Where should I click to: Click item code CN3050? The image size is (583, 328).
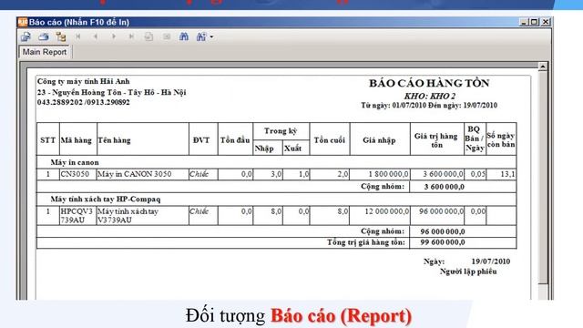[x=75, y=174]
